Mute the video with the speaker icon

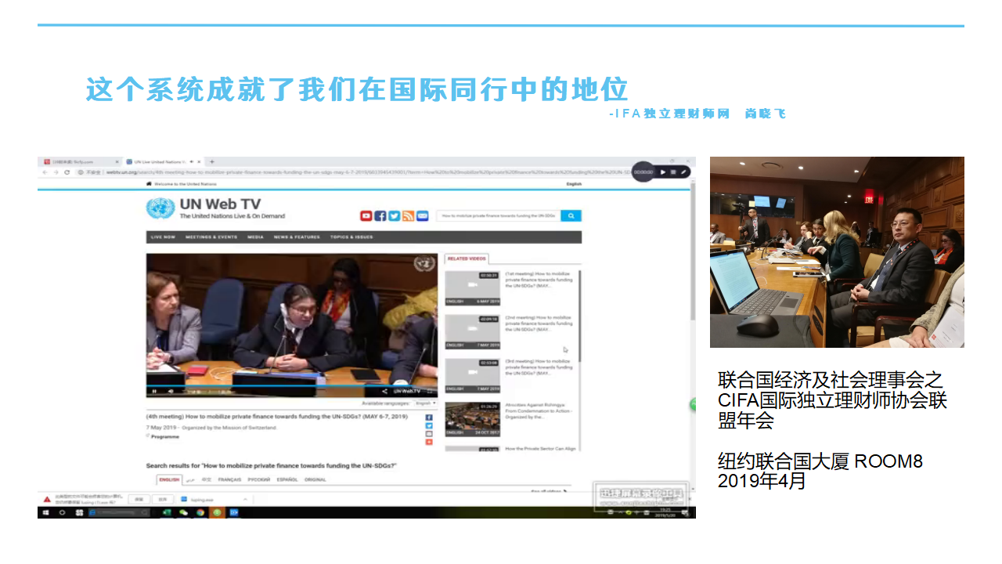coord(171,391)
